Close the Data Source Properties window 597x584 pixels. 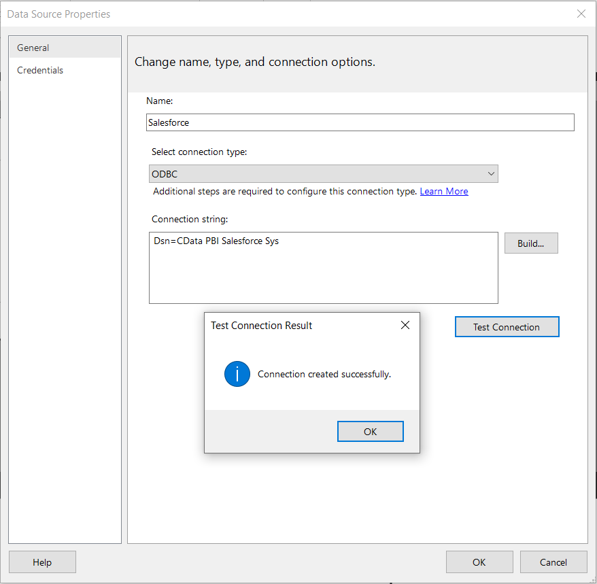581,14
